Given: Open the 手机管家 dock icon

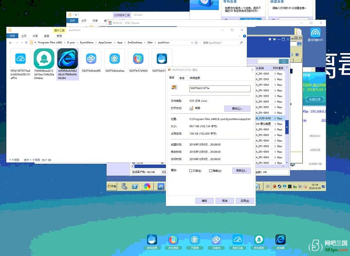Looking at the screenshot, I should click(173, 240).
